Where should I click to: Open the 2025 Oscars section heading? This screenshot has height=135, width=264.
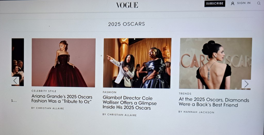click(x=126, y=24)
